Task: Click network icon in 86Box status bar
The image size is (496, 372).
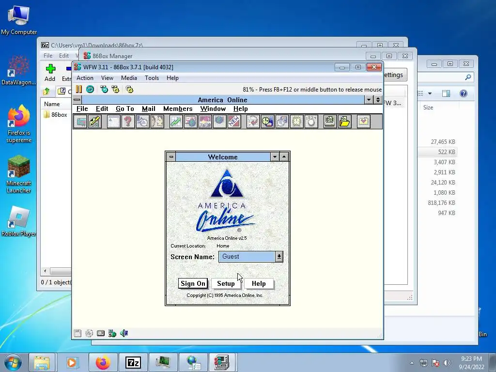Action: (112, 333)
